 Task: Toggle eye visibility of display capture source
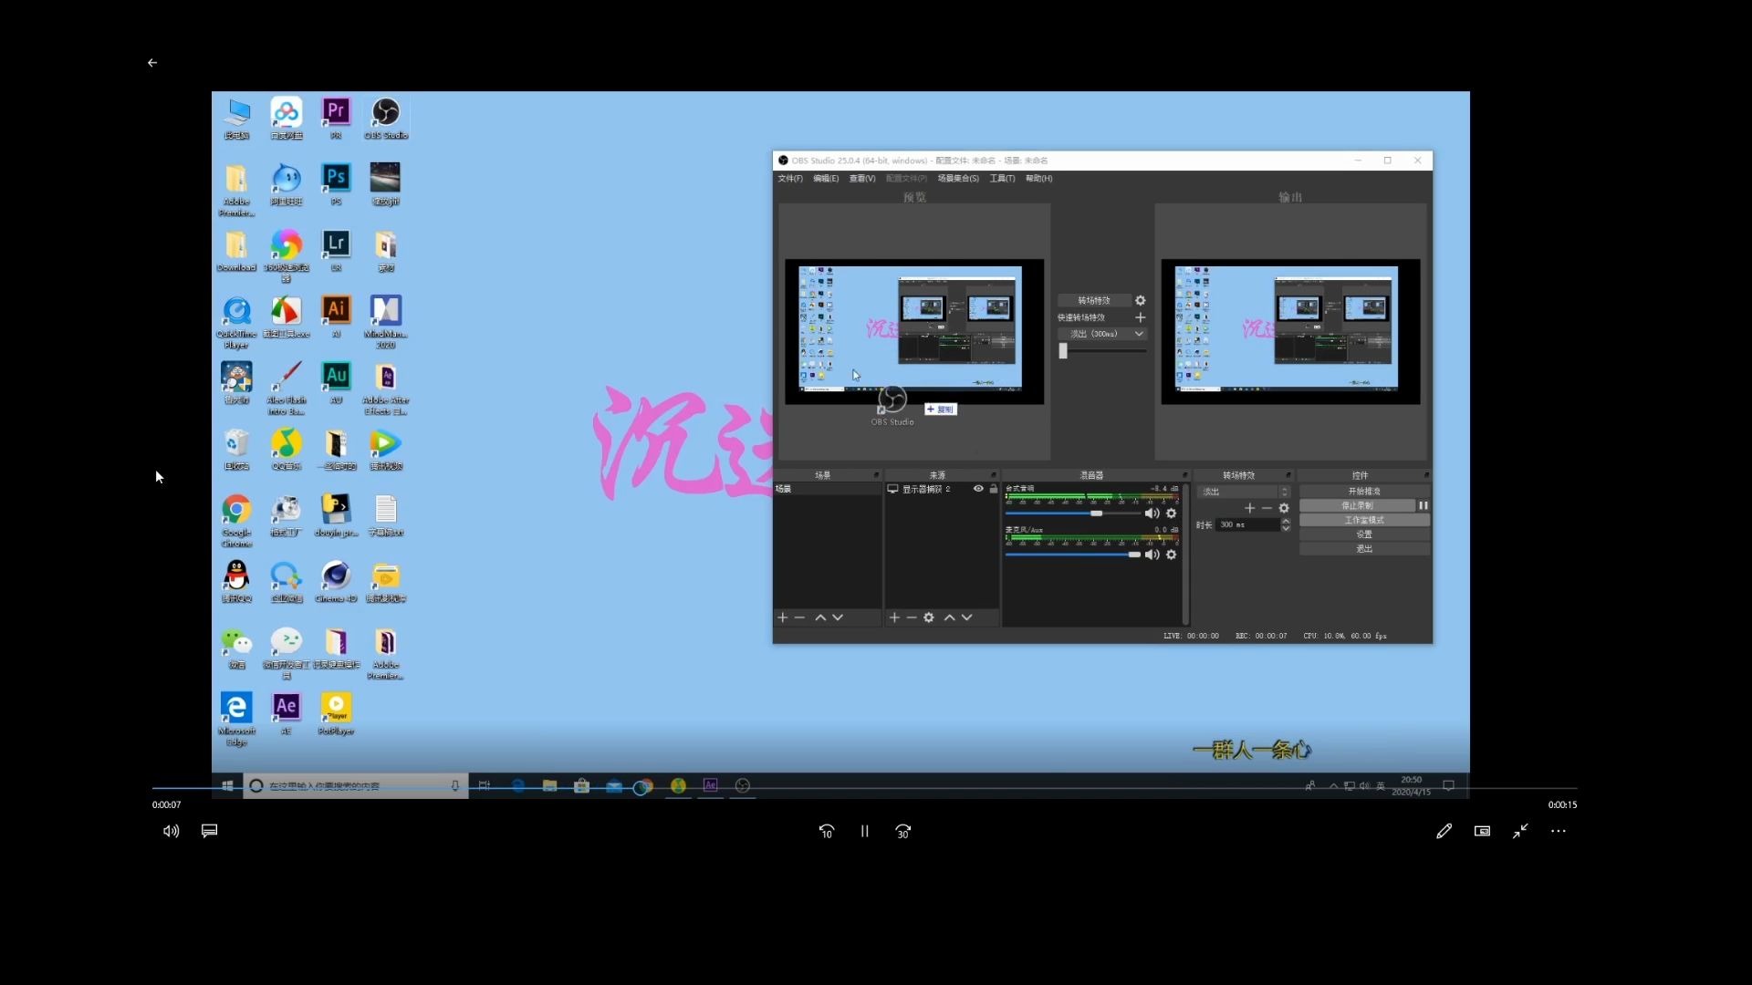coord(978,489)
